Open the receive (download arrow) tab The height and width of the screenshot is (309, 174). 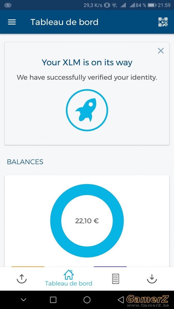coord(152,279)
